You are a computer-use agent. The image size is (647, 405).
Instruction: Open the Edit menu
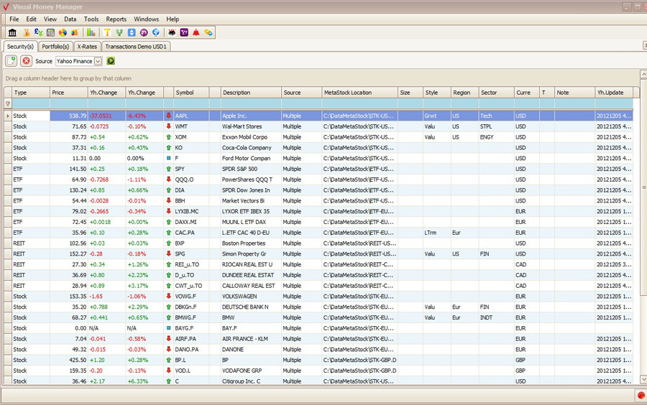(31, 19)
